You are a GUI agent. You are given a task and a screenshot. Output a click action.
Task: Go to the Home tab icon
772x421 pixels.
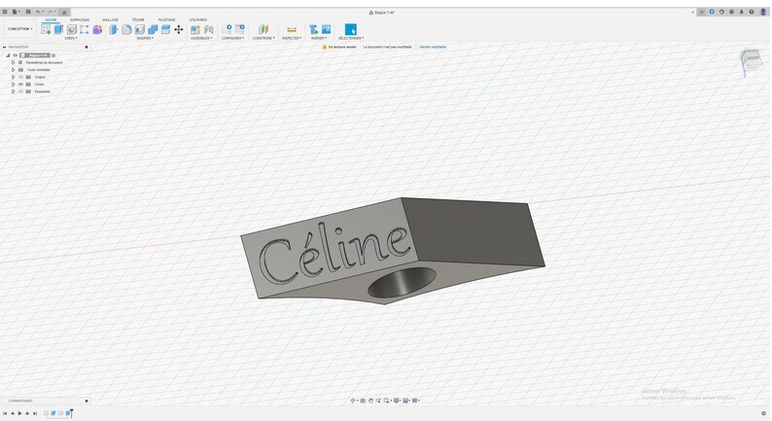click(64, 13)
